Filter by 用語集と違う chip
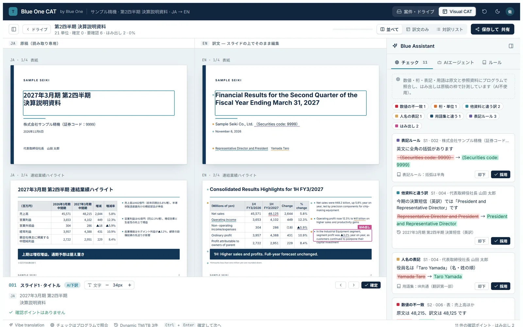 [x=445, y=116]
